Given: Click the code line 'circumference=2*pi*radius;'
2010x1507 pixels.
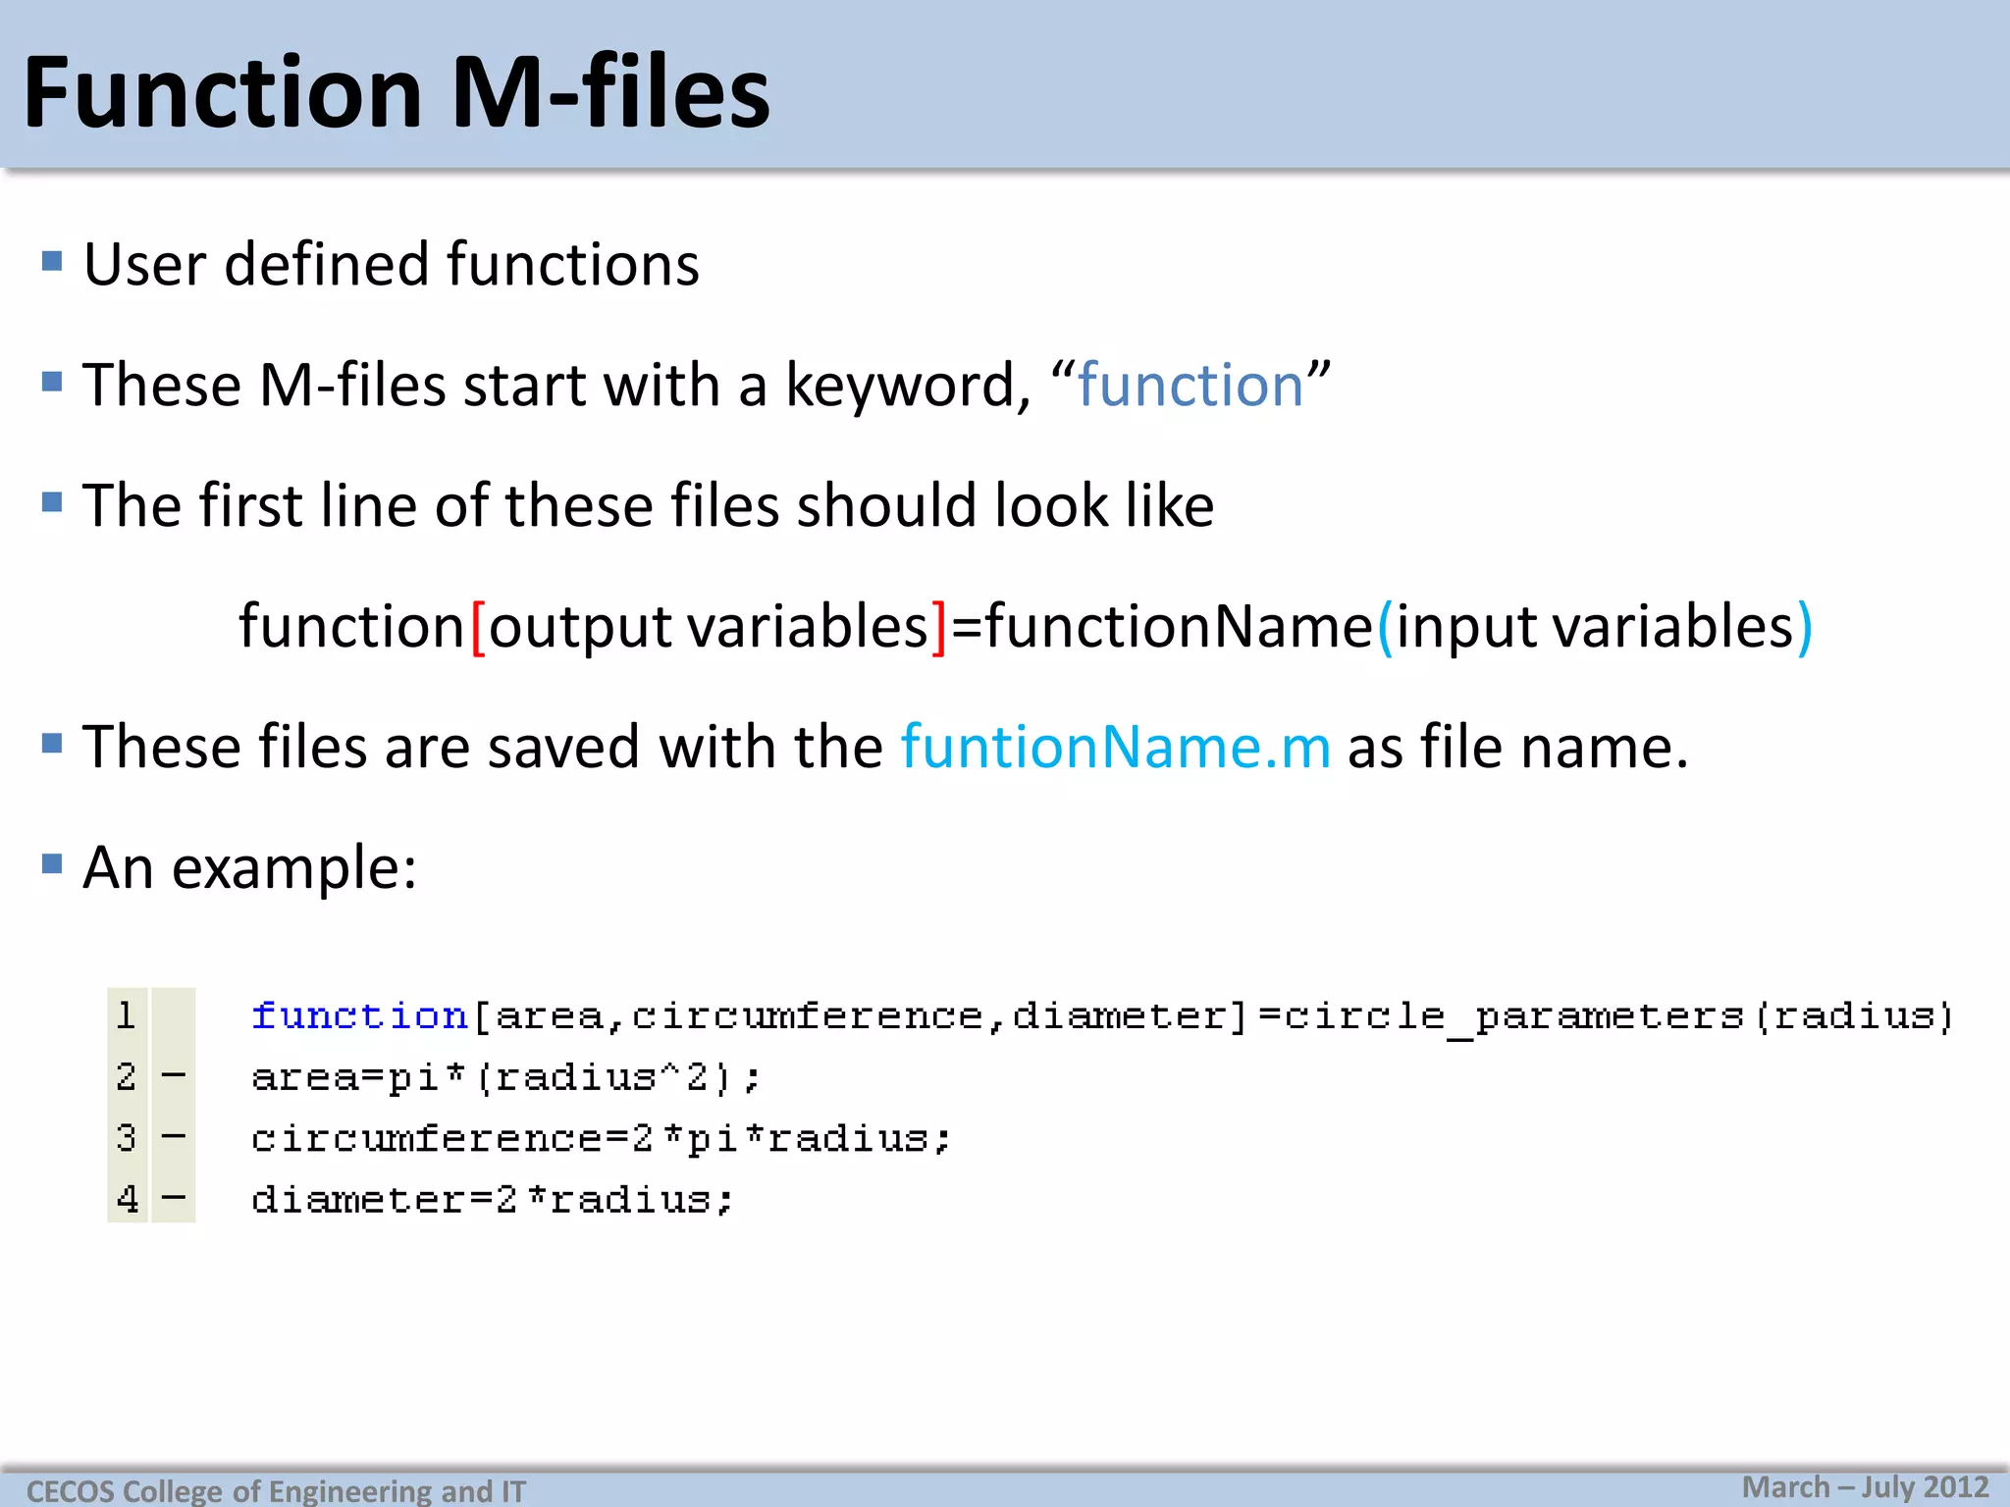Looking at the screenshot, I should [601, 1139].
